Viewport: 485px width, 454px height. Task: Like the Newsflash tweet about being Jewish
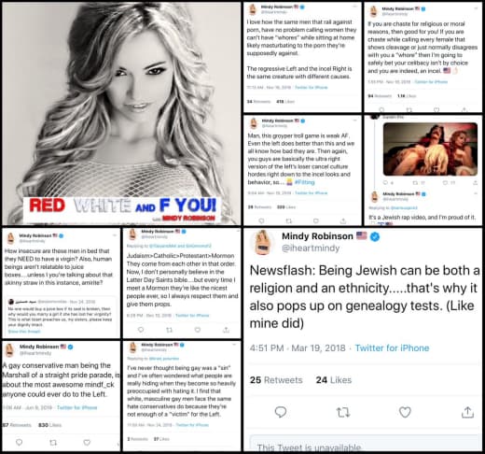point(405,412)
